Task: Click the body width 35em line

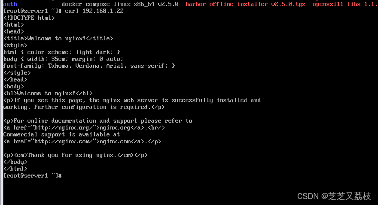Action: [x=63, y=59]
